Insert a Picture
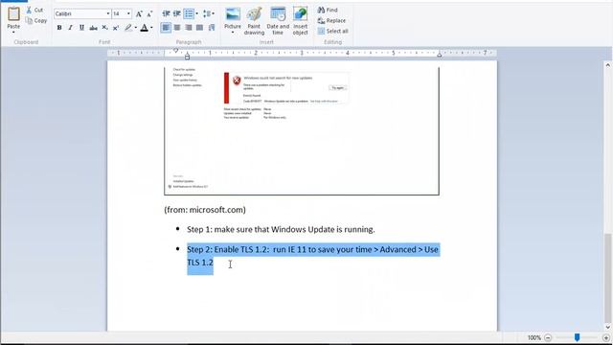 tap(233, 18)
